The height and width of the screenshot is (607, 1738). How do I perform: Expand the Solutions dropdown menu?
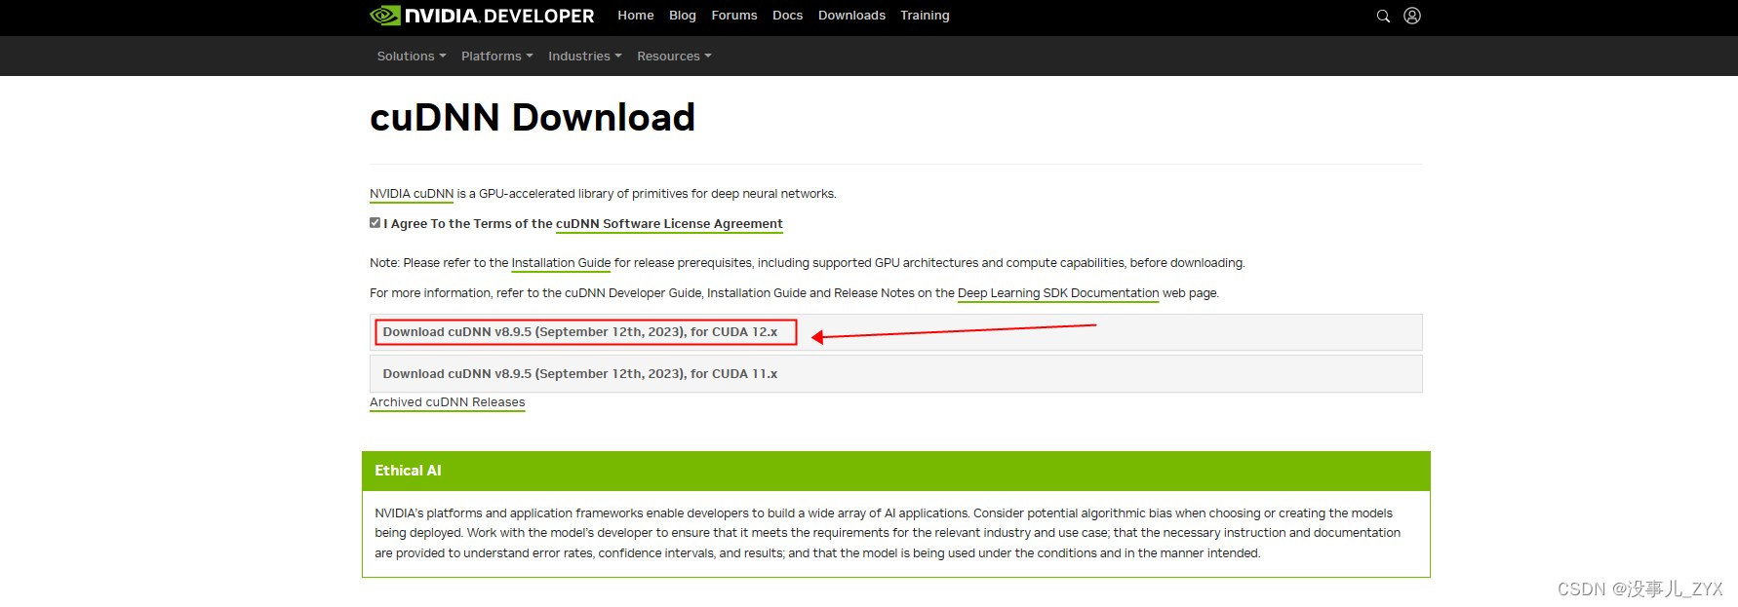(412, 57)
